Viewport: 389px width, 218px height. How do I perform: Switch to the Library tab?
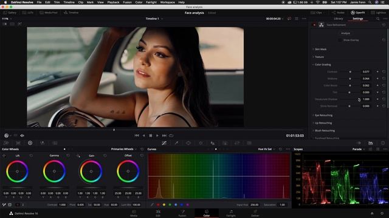338,19
